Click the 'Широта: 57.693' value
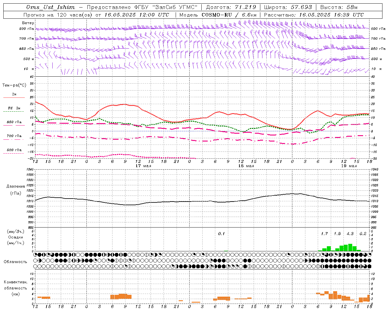This screenshot has width=387, height=309. click(288, 7)
